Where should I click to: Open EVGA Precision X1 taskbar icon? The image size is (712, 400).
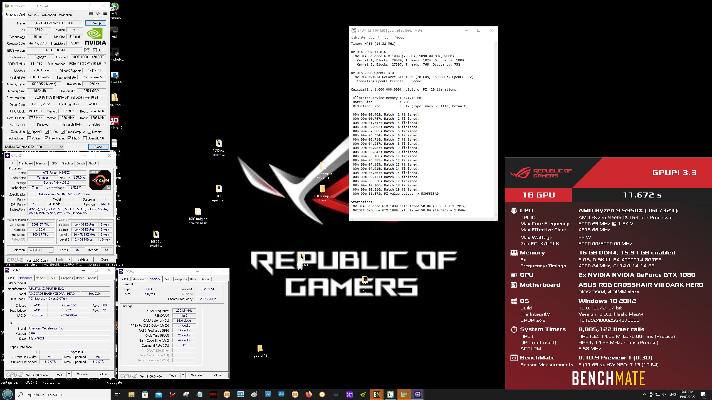pyautogui.click(x=349, y=394)
